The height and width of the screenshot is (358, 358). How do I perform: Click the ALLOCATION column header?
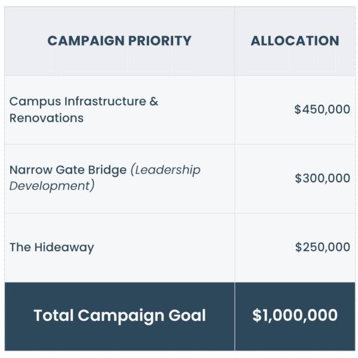click(x=295, y=41)
